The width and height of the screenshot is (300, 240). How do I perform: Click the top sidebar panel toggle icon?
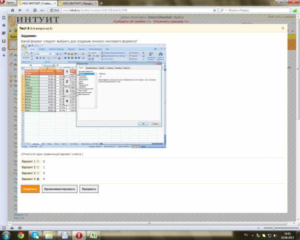pyautogui.click(x=3, y=17)
